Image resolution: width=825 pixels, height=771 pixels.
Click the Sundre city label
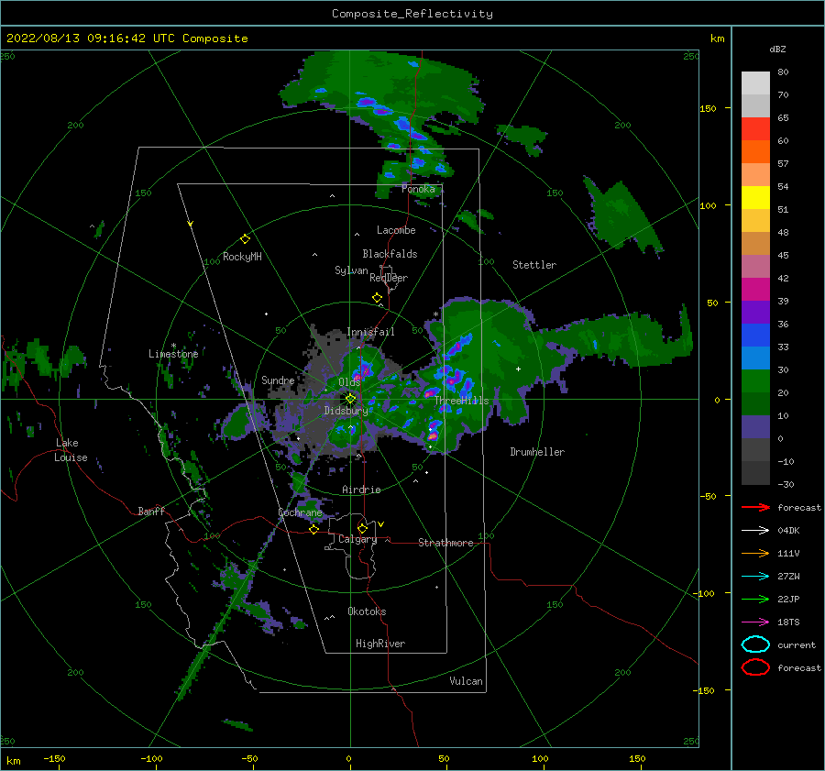click(278, 380)
